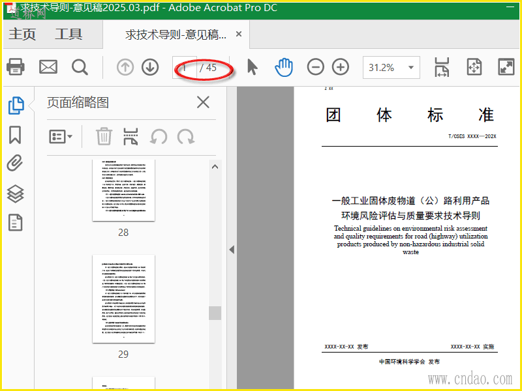
Task: Click the title line 环境风险评估与质量要求技术导则
Action: pos(410,216)
